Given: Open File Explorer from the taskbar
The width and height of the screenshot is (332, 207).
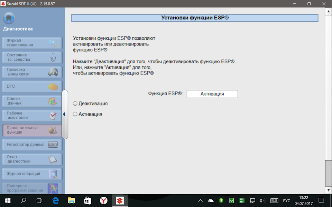Looking at the screenshot, I should click(72, 200).
